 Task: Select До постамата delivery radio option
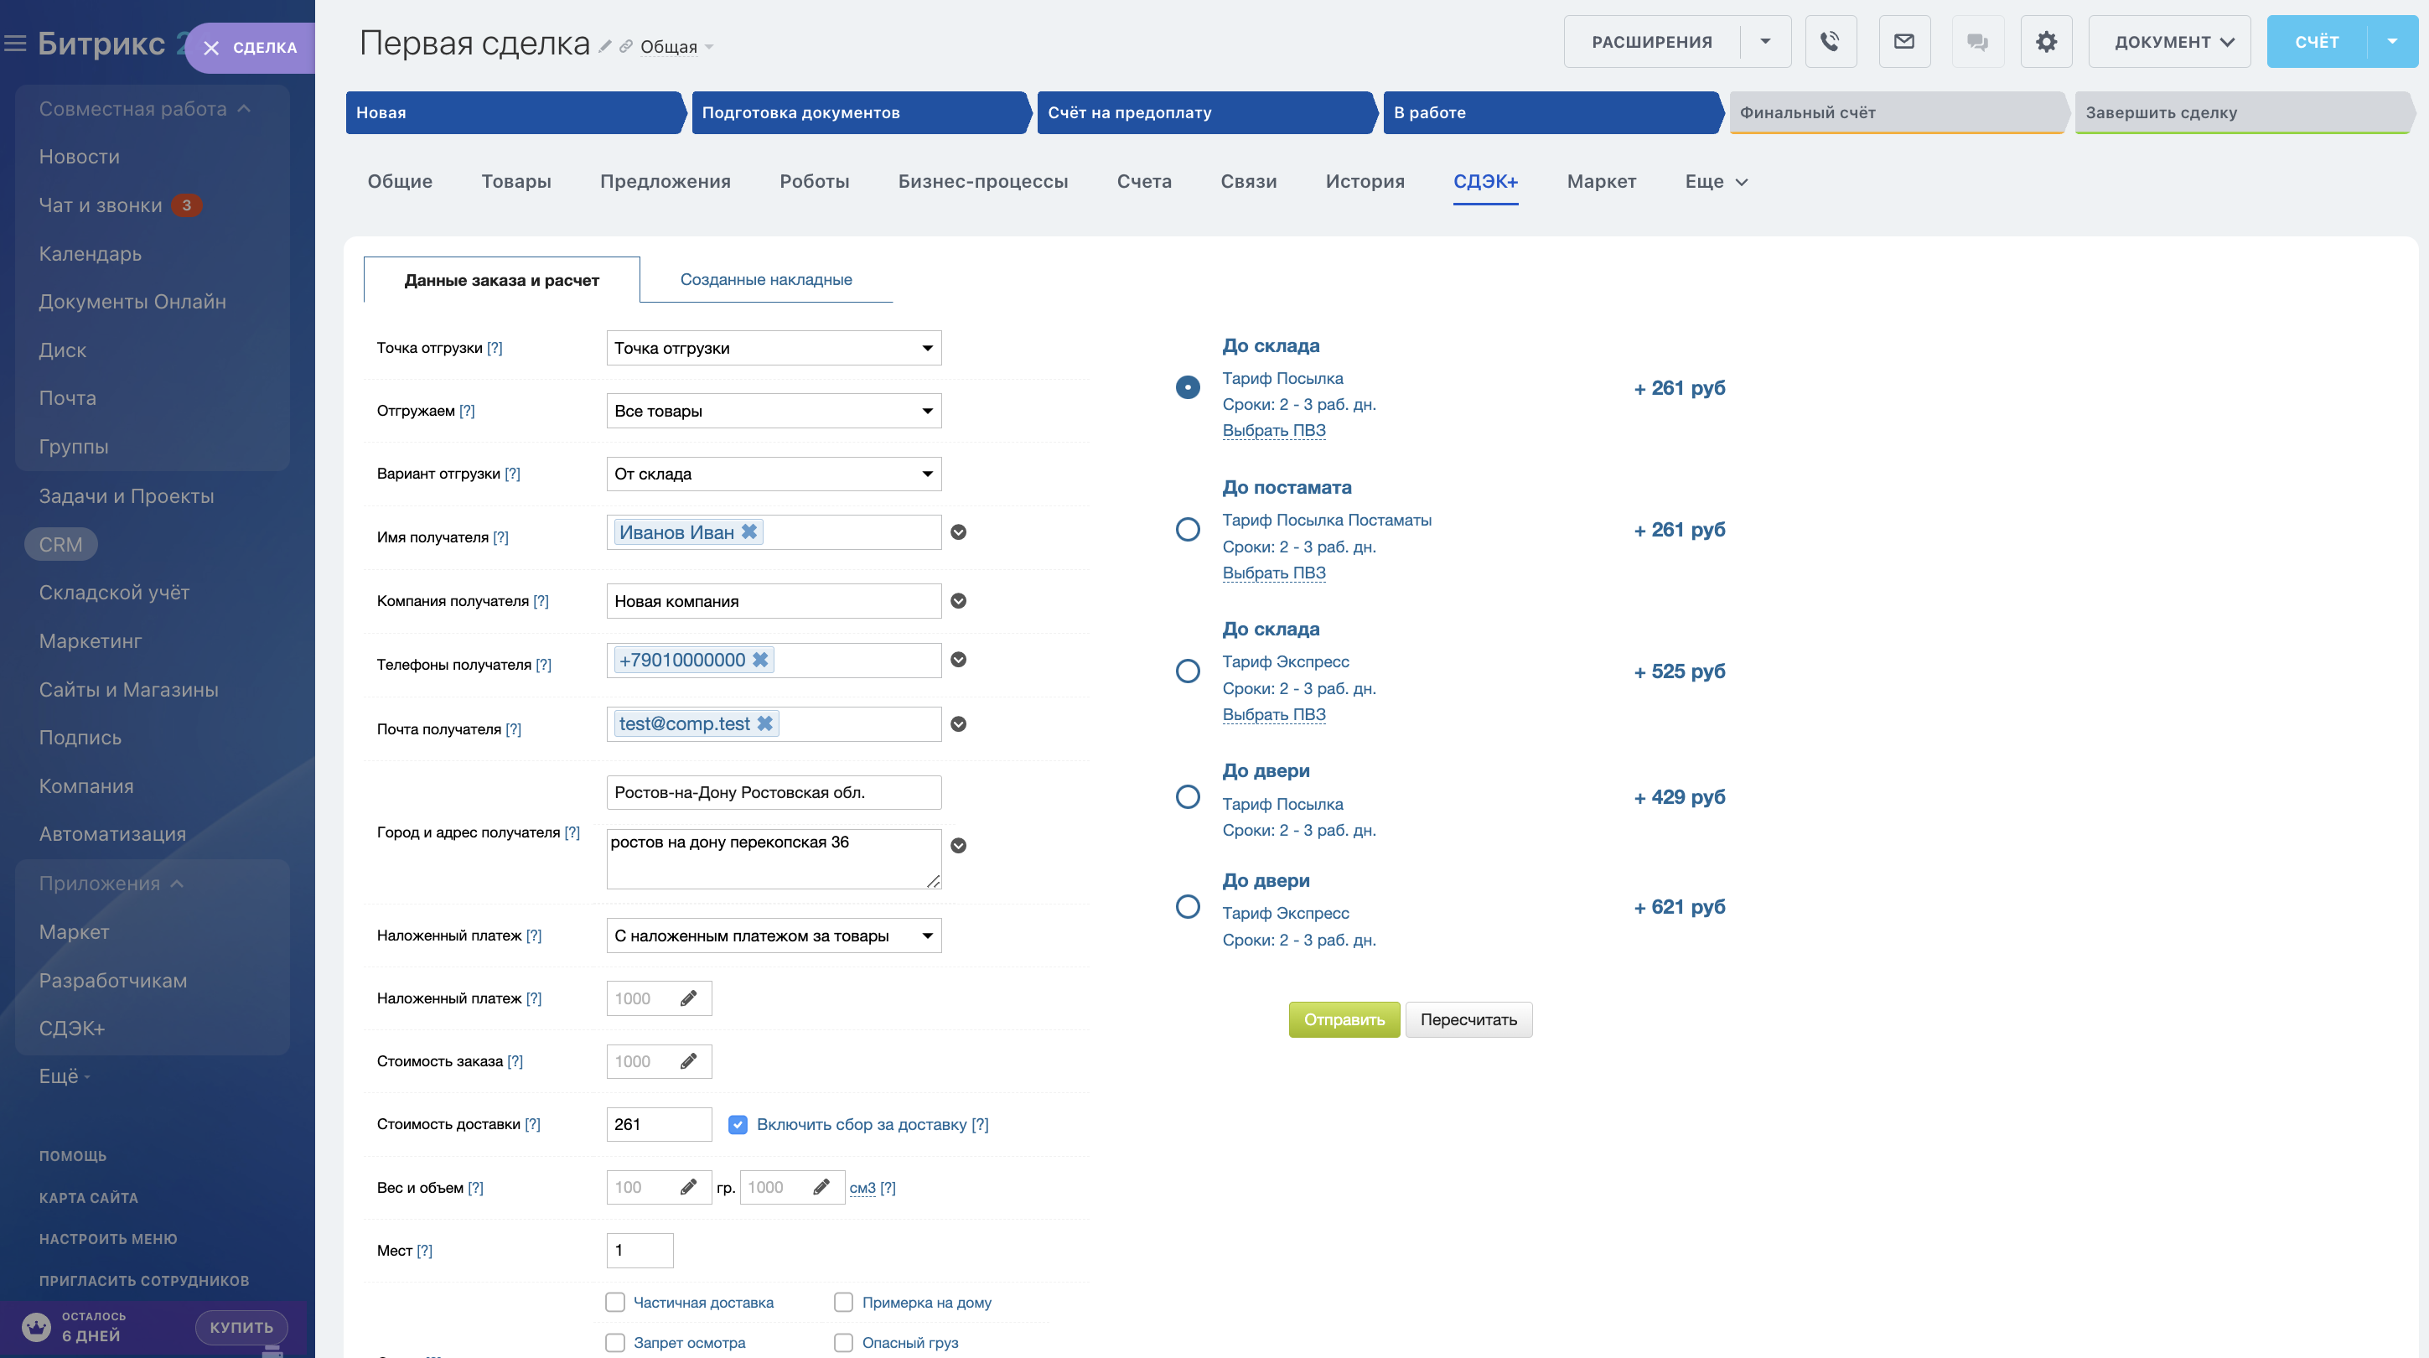click(x=1187, y=529)
